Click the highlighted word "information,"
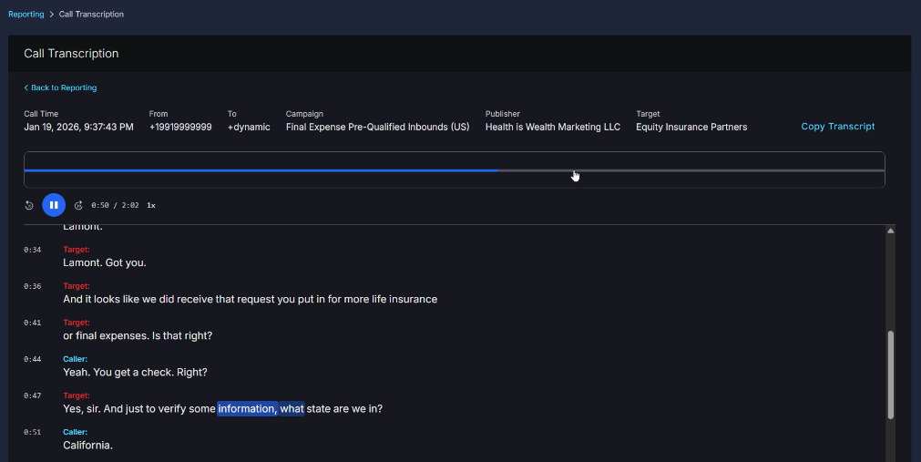Viewport: 921px width, 462px height. pos(247,408)
